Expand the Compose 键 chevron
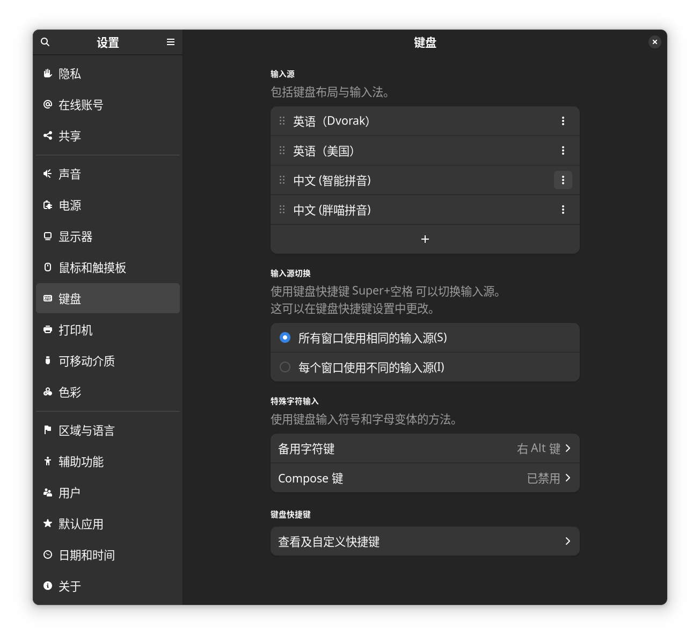 (568, 478)
